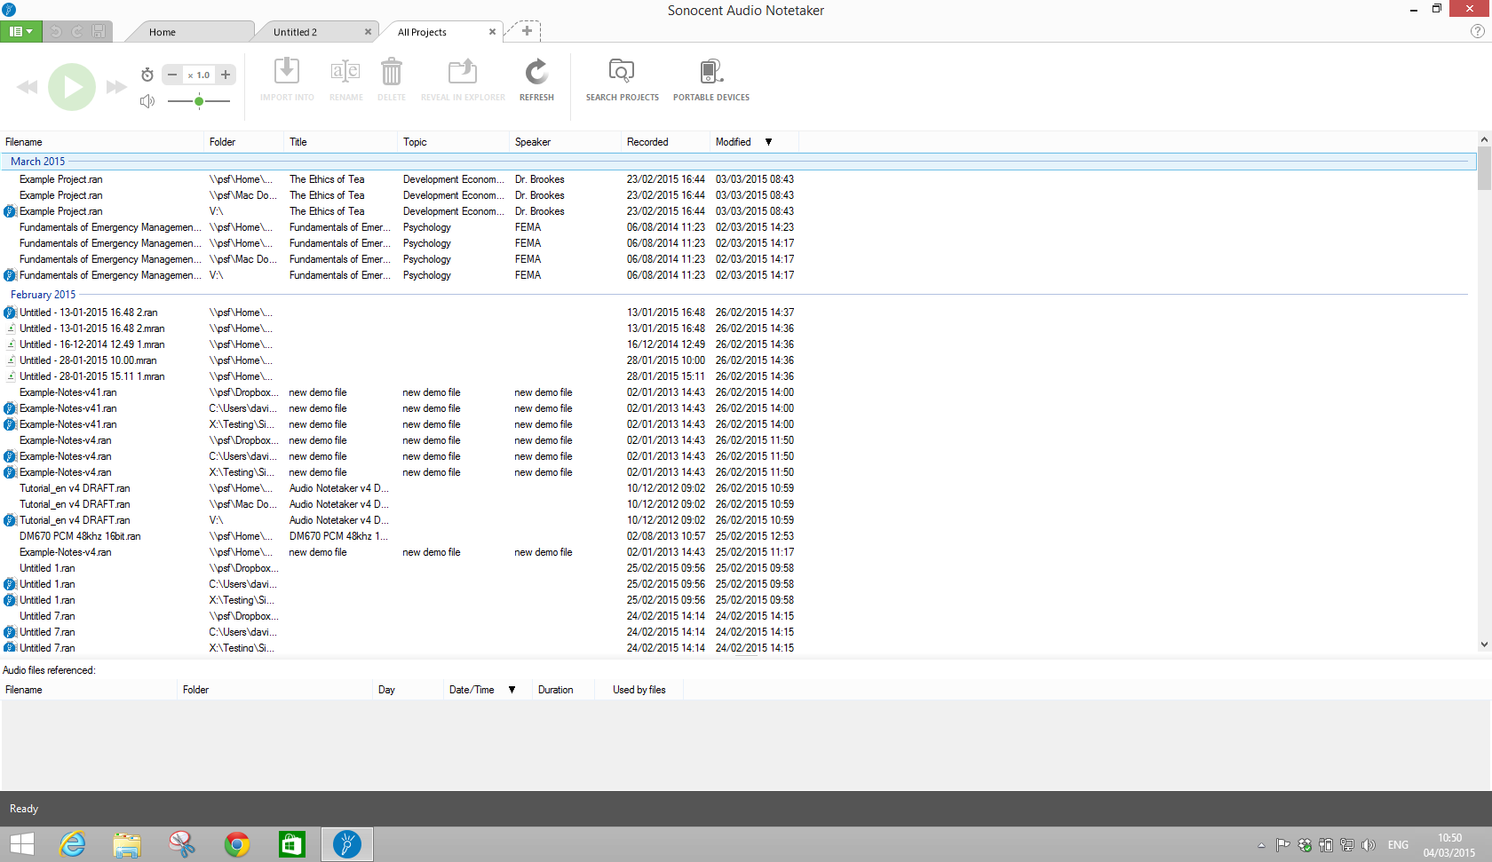Sort projects by Title column
1492x862 pixels.
341,142
